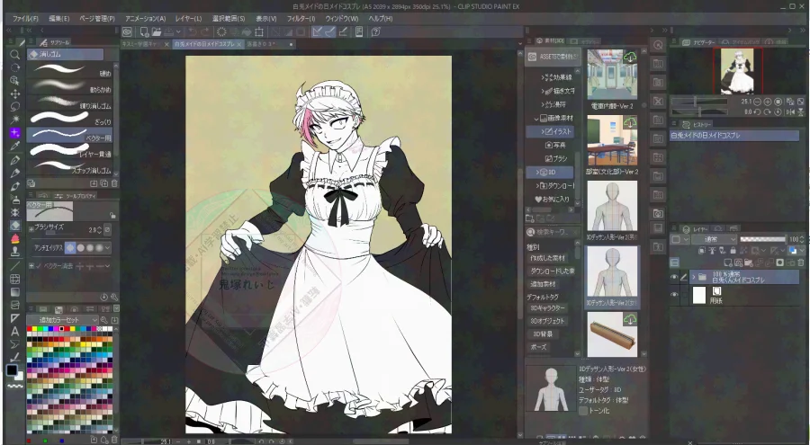The height and width of the screenshot is (445, 810).
Task: Select レイヤー貫通 eraser sub tool
Action: pos(69,151)
